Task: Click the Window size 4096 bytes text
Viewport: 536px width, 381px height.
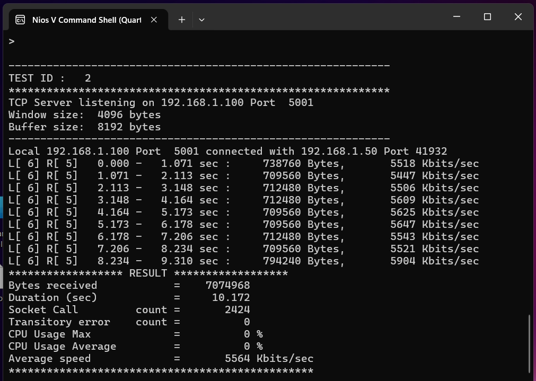Action: point(84,114)
